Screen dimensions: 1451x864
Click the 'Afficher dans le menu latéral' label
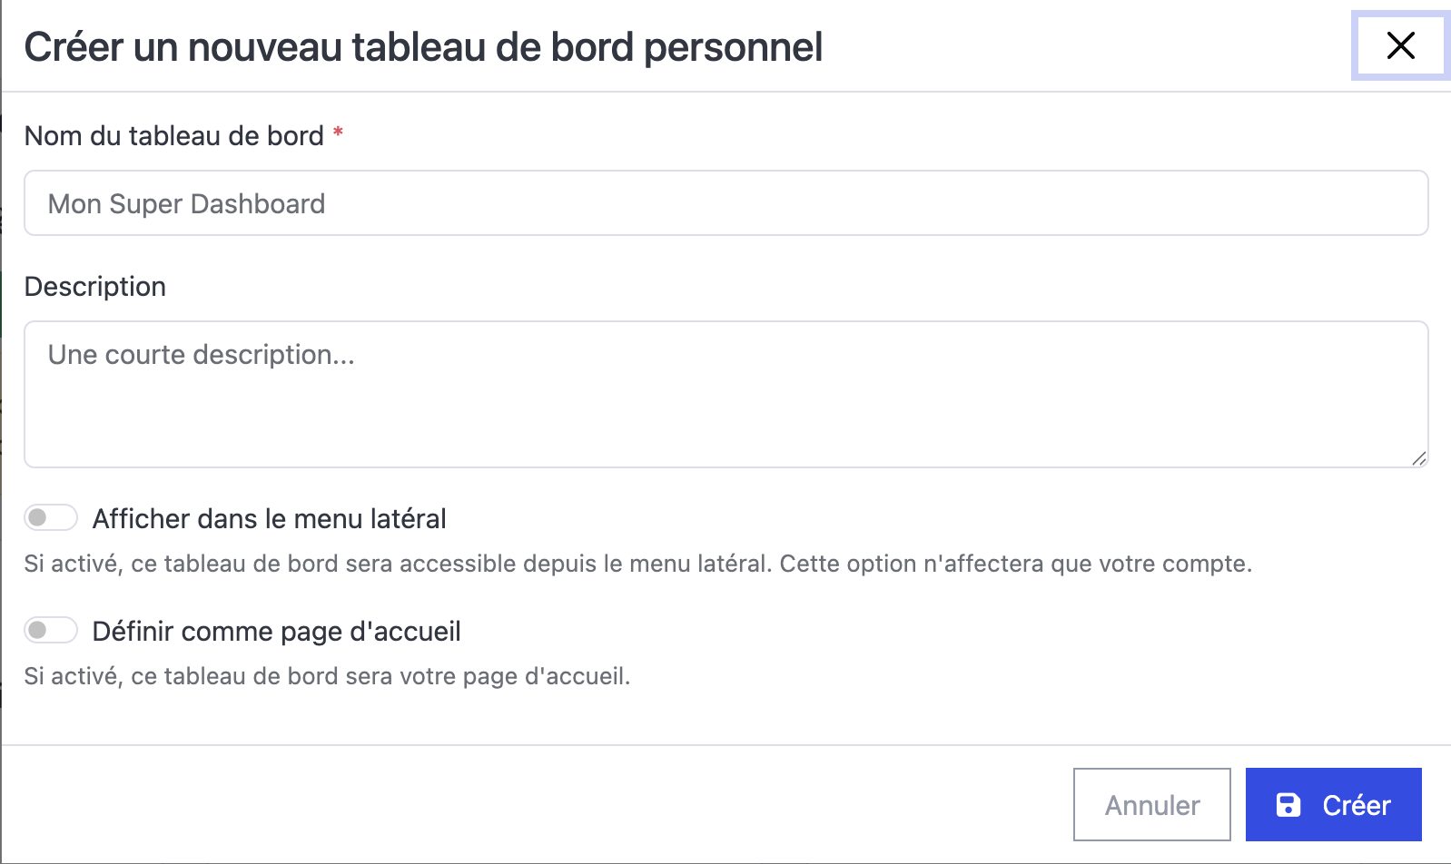[269, 519]
